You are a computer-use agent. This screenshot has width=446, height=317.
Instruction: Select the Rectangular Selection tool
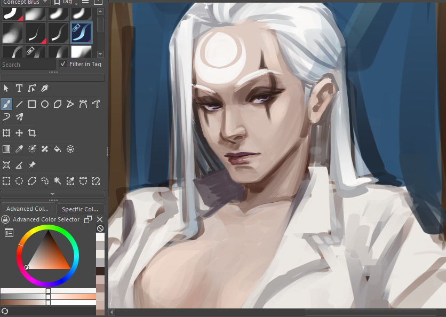(x=6, y=181)
